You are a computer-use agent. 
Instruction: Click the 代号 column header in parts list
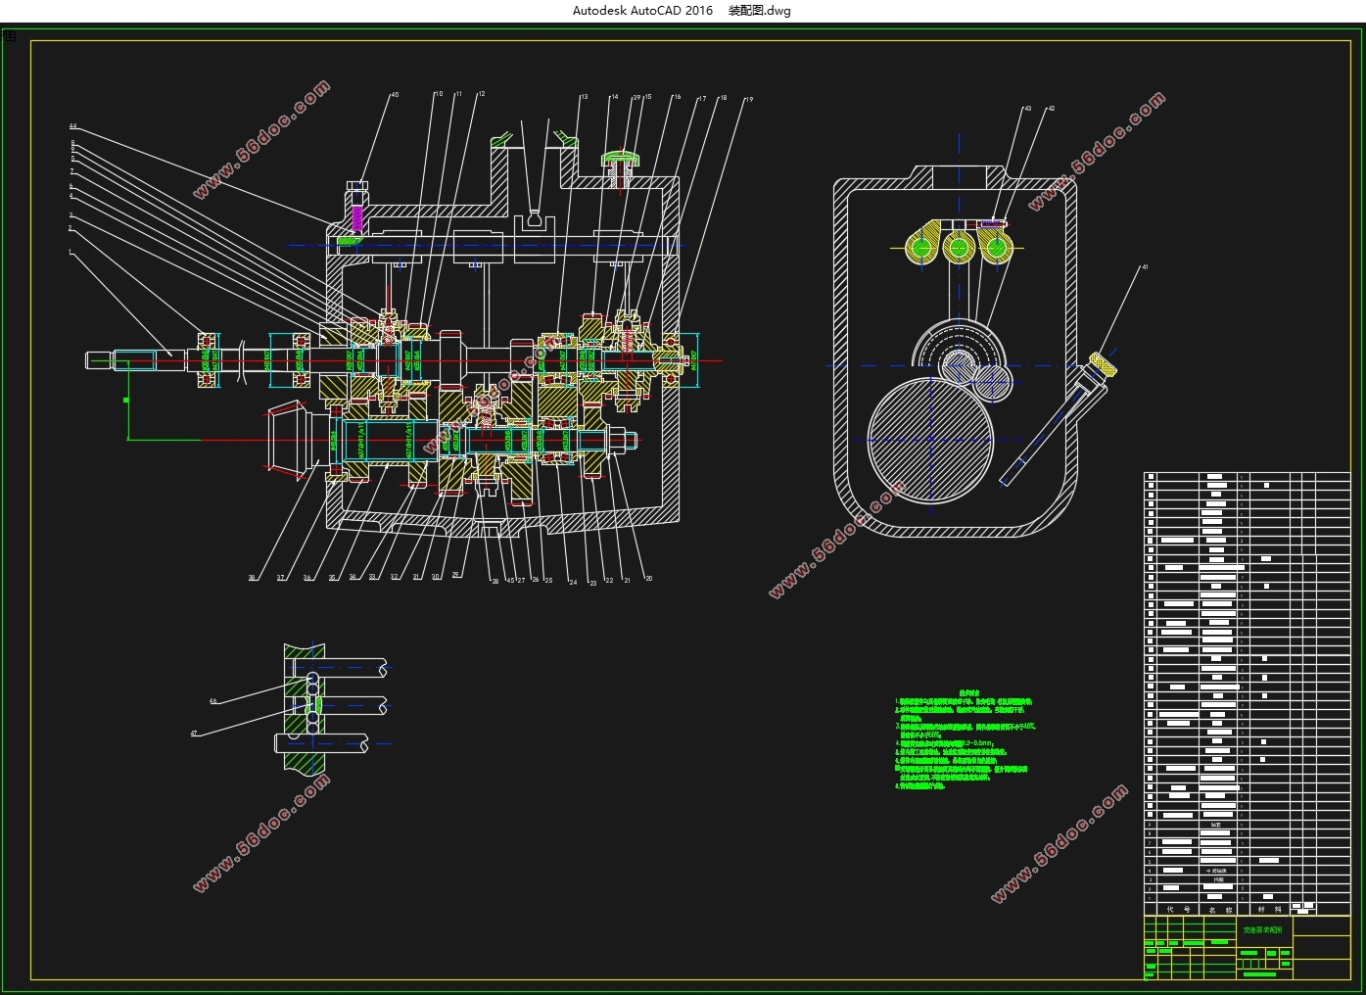point(1177,909)
